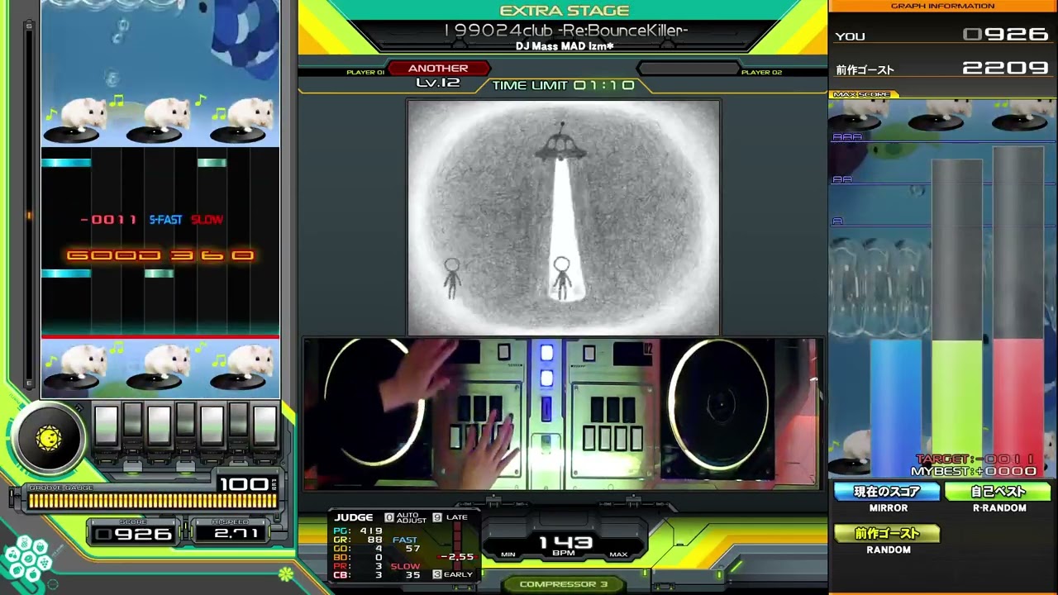Click the turntable disc with sun emblem

point(49,439)
